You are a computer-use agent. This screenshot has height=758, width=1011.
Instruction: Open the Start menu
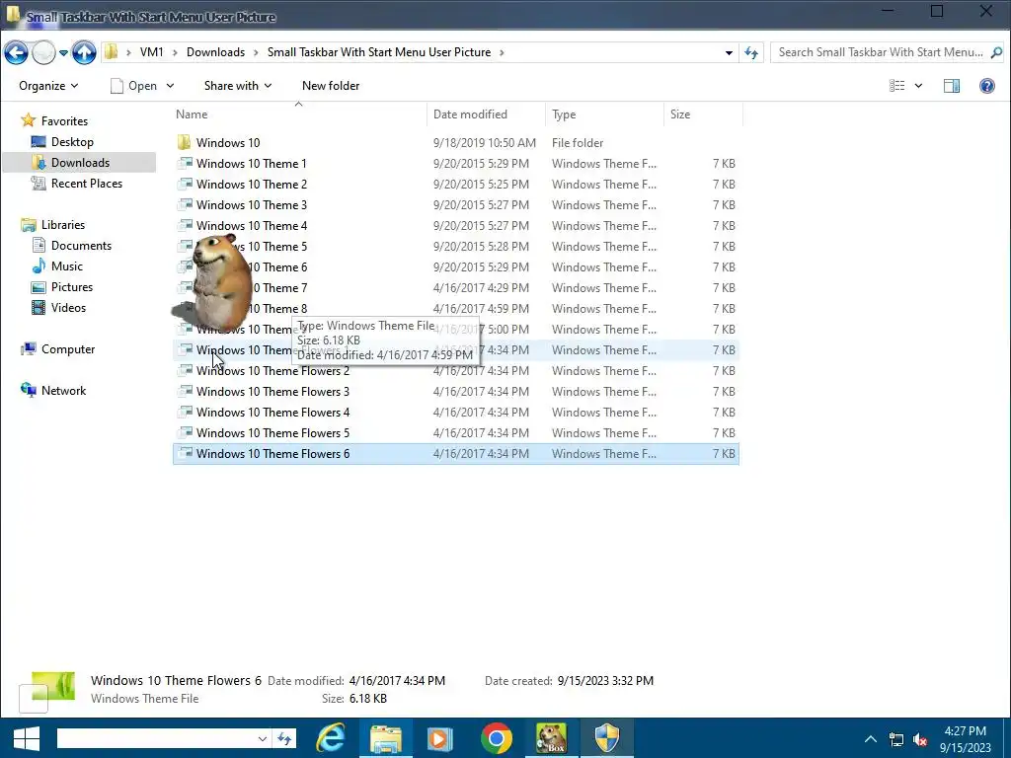[x=27, y=738]
